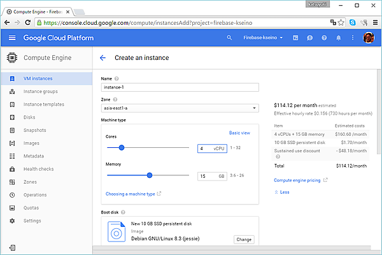Activate Cloud Shell icon in header
382x255 pixels.
(295, 38)
